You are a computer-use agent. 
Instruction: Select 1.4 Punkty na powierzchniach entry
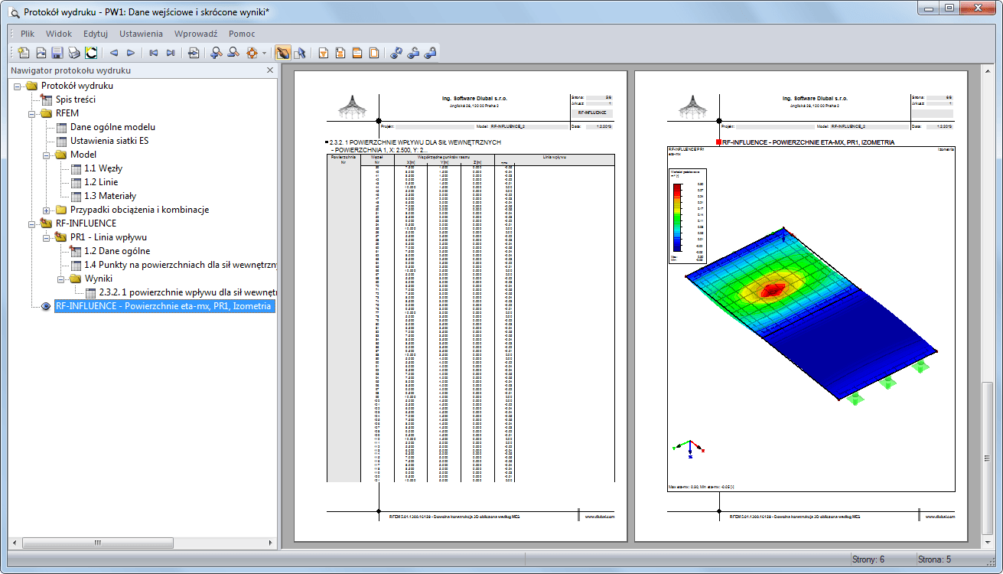click(180, 265)
